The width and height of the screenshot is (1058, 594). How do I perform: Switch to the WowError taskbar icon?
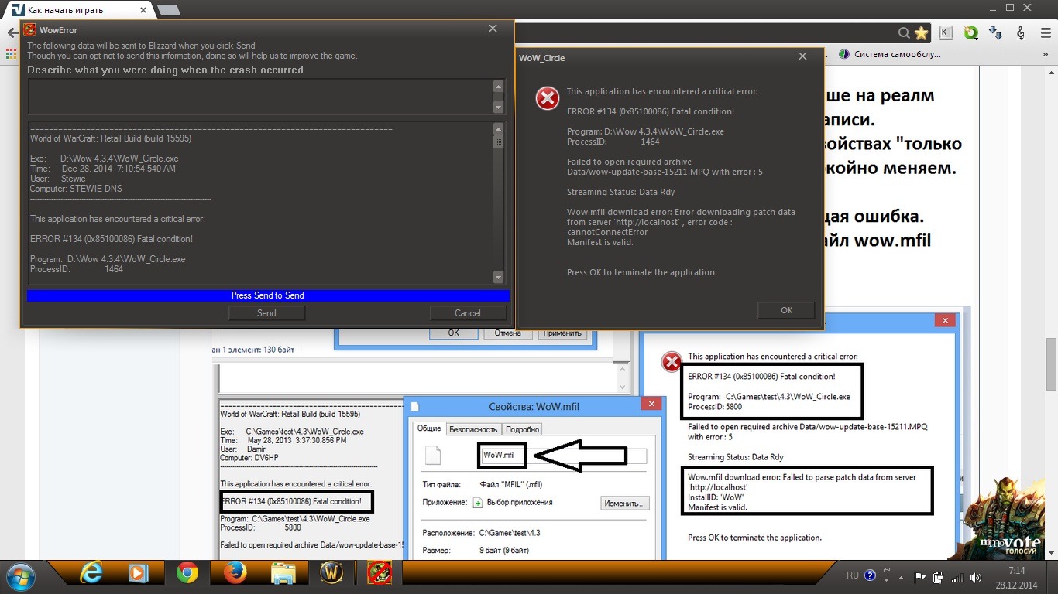380,573
